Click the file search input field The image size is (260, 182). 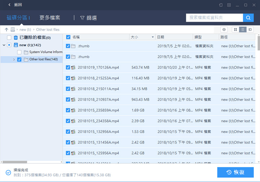tap(214, 18)
